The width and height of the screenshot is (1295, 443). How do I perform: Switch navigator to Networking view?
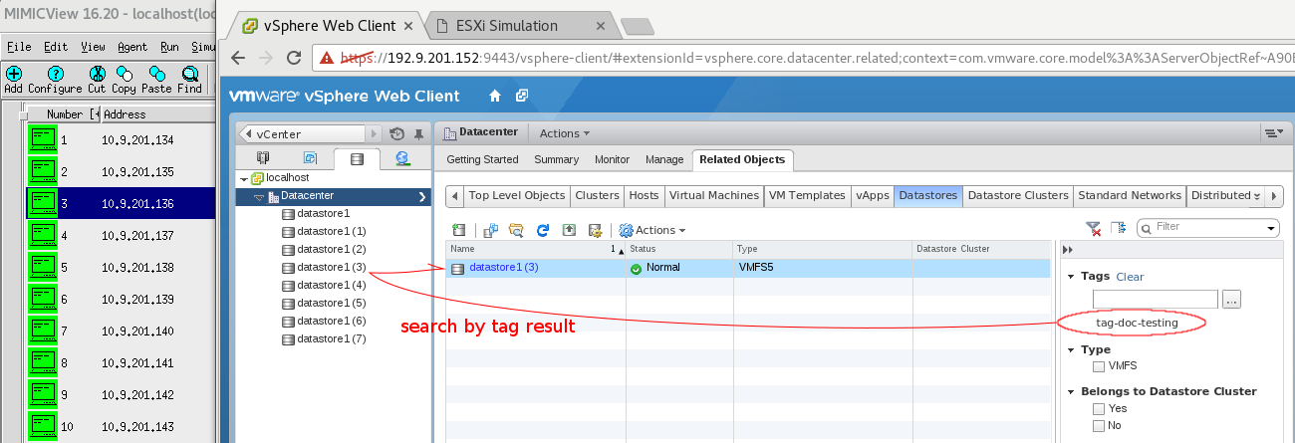click(x=402, y=158)
